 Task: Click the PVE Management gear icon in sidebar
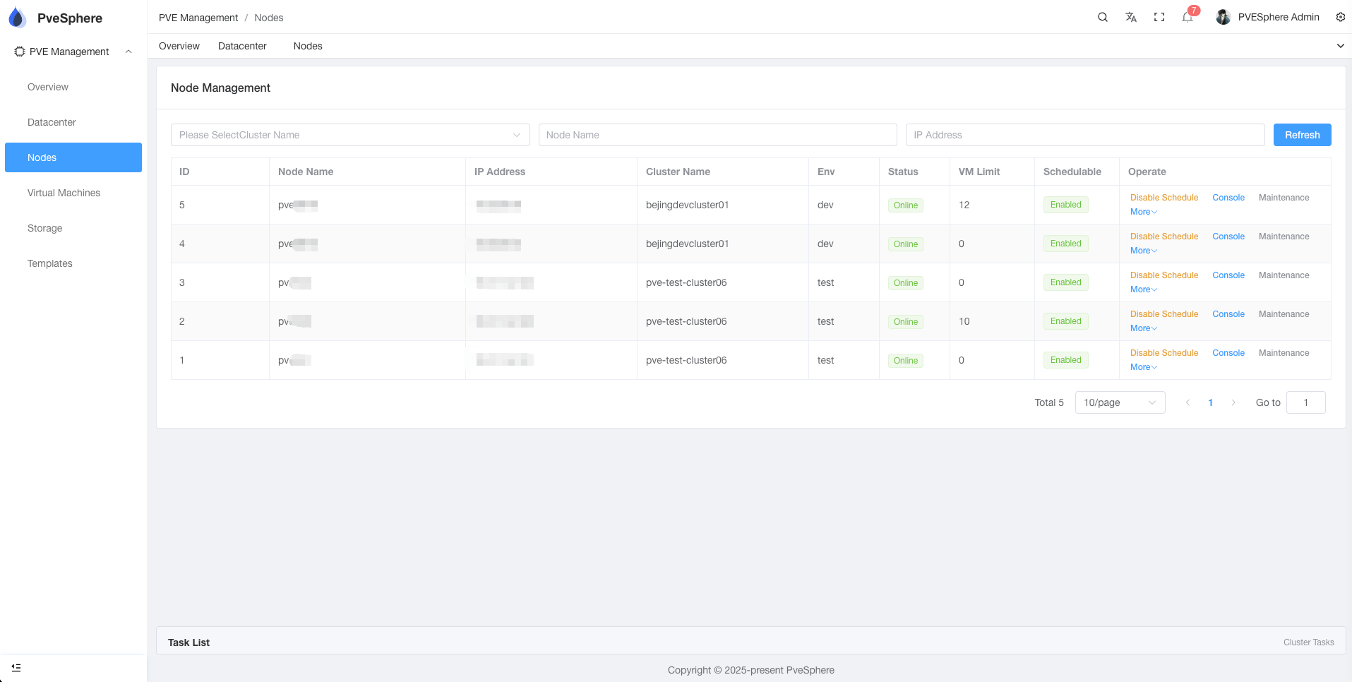(18, 51)
